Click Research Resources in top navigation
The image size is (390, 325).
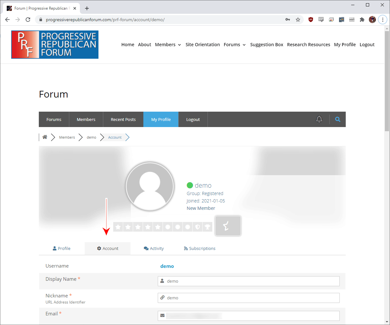(x=309, y=45)
